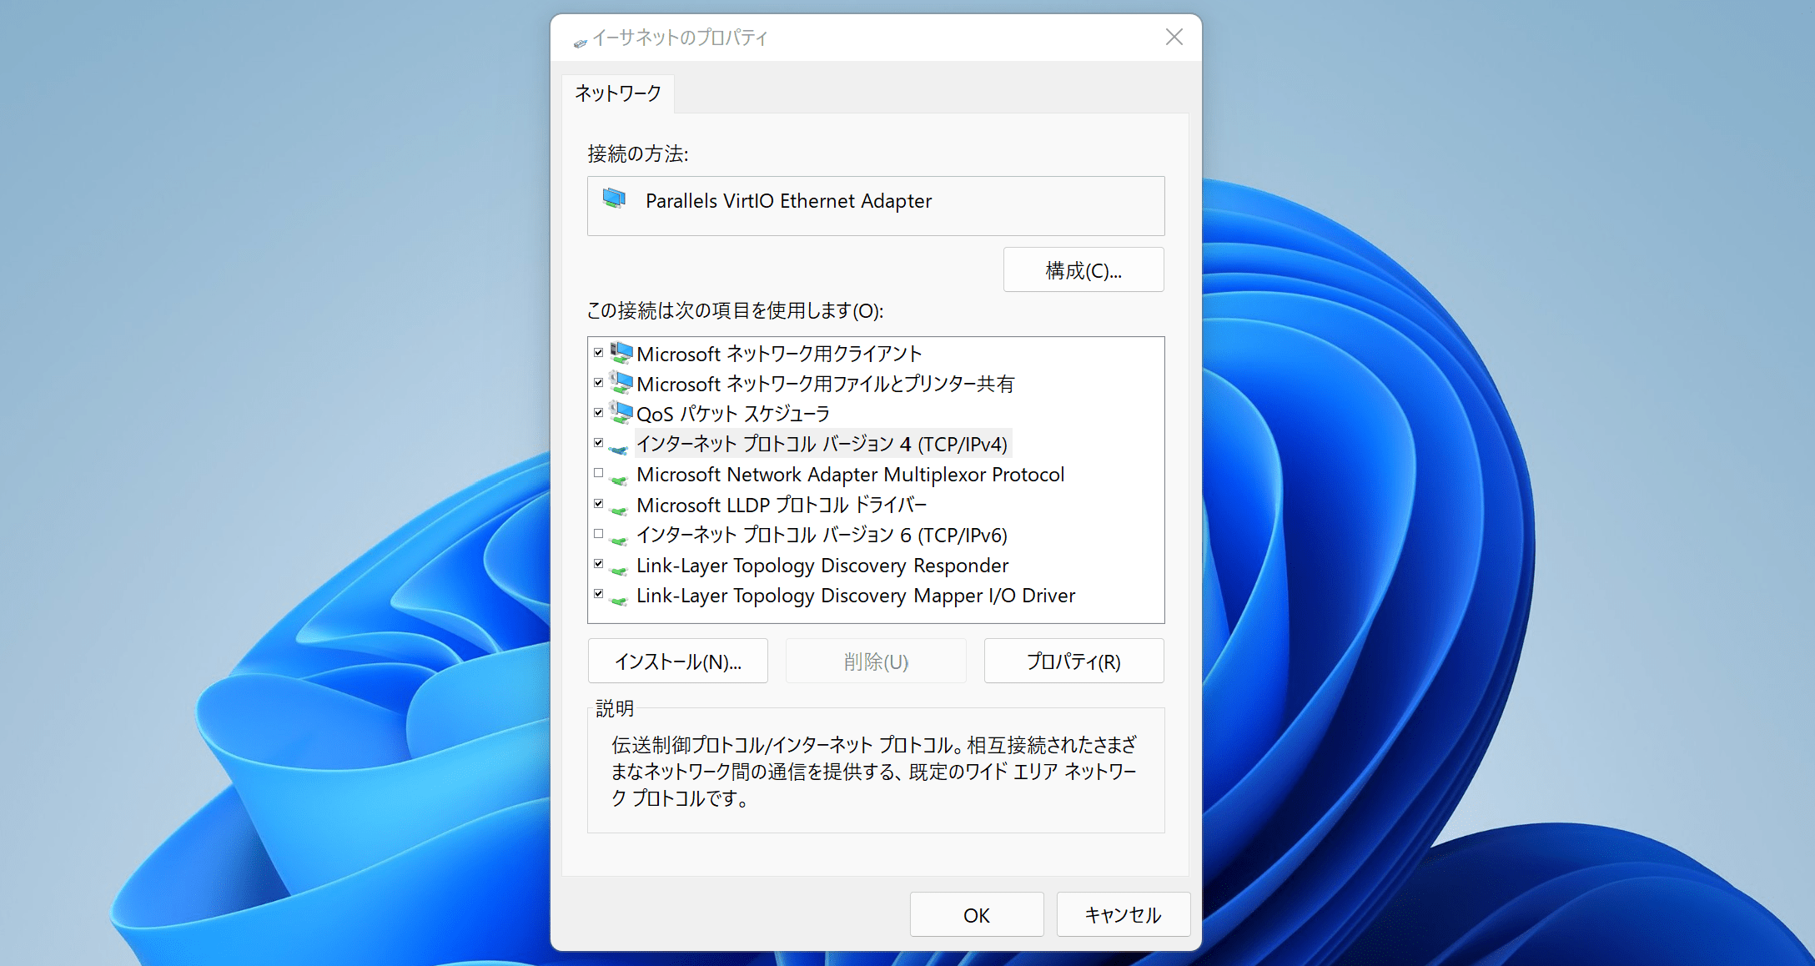The width and height of the screenshot is (1815, 966).
Task: Open the 構成(C)... adapter configuration
Action: (x=1083, y=270)
